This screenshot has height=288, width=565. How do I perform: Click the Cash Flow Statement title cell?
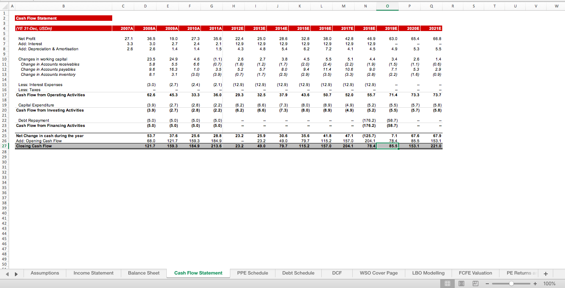64,18
